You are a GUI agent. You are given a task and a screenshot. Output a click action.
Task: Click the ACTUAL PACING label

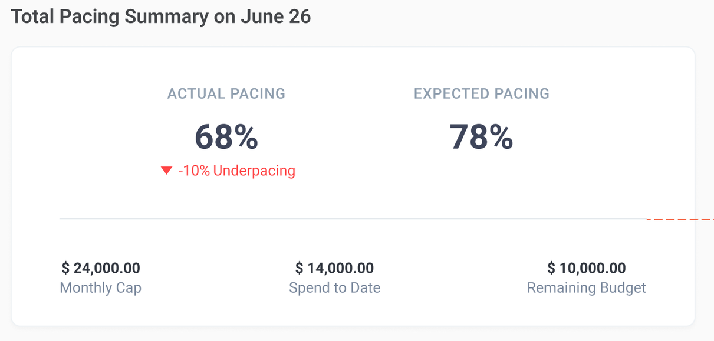coord(226,93)
